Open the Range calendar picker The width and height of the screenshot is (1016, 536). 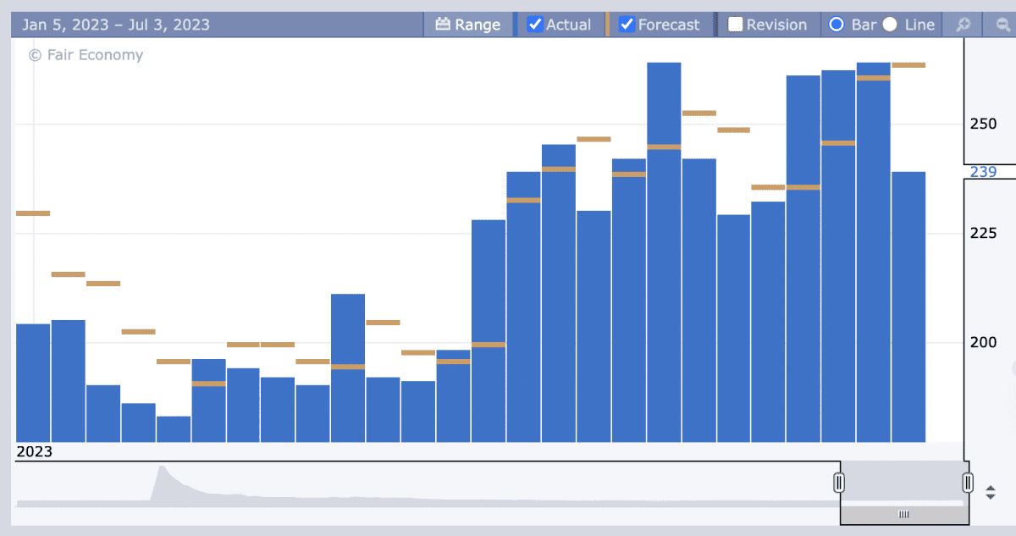click(x=468, y=25)
